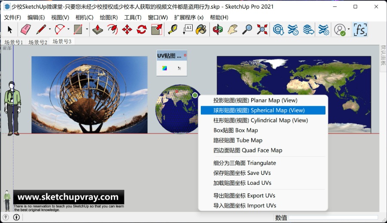Choose Import UVs menu entry
The width and height of the screenshot is (387, 223).
(263, 205)
